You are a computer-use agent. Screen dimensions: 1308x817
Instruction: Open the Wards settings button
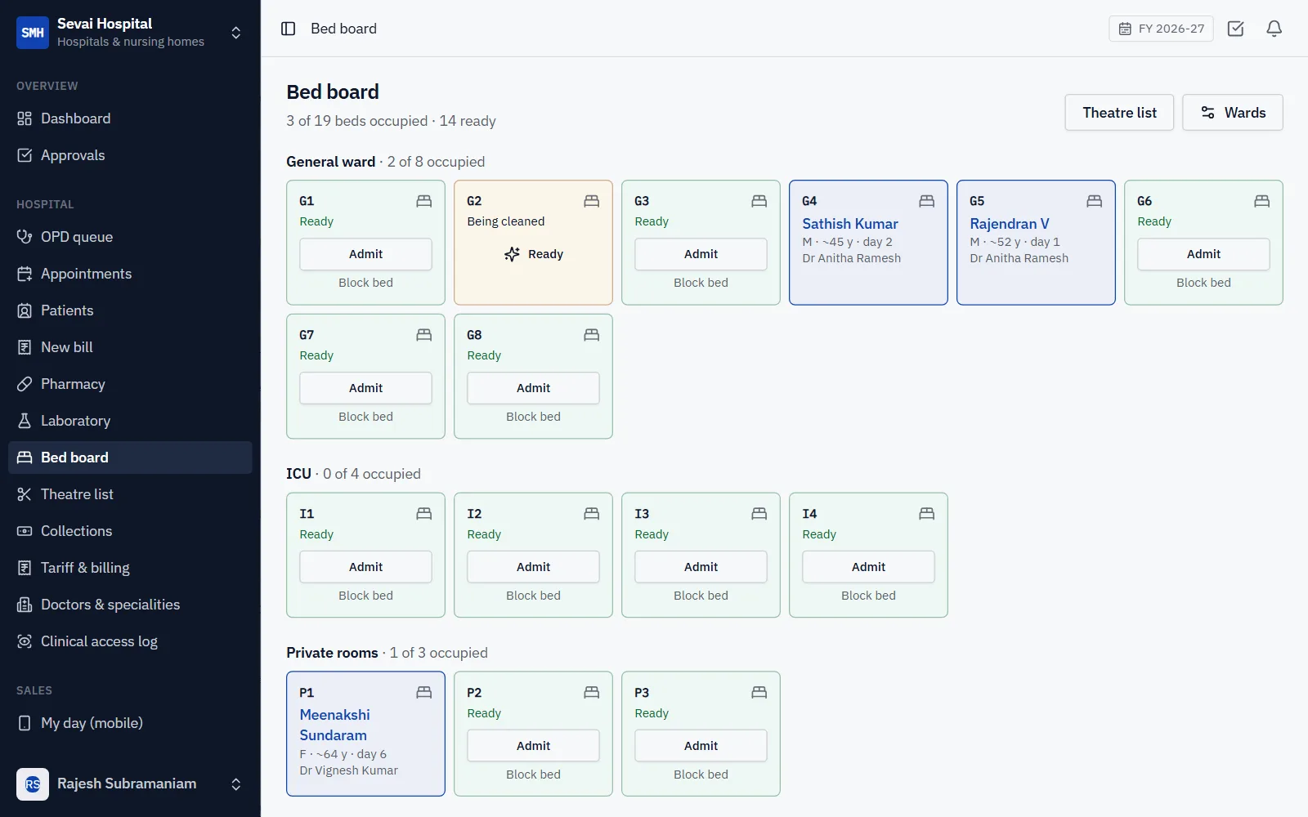[x=1233, y=113]
